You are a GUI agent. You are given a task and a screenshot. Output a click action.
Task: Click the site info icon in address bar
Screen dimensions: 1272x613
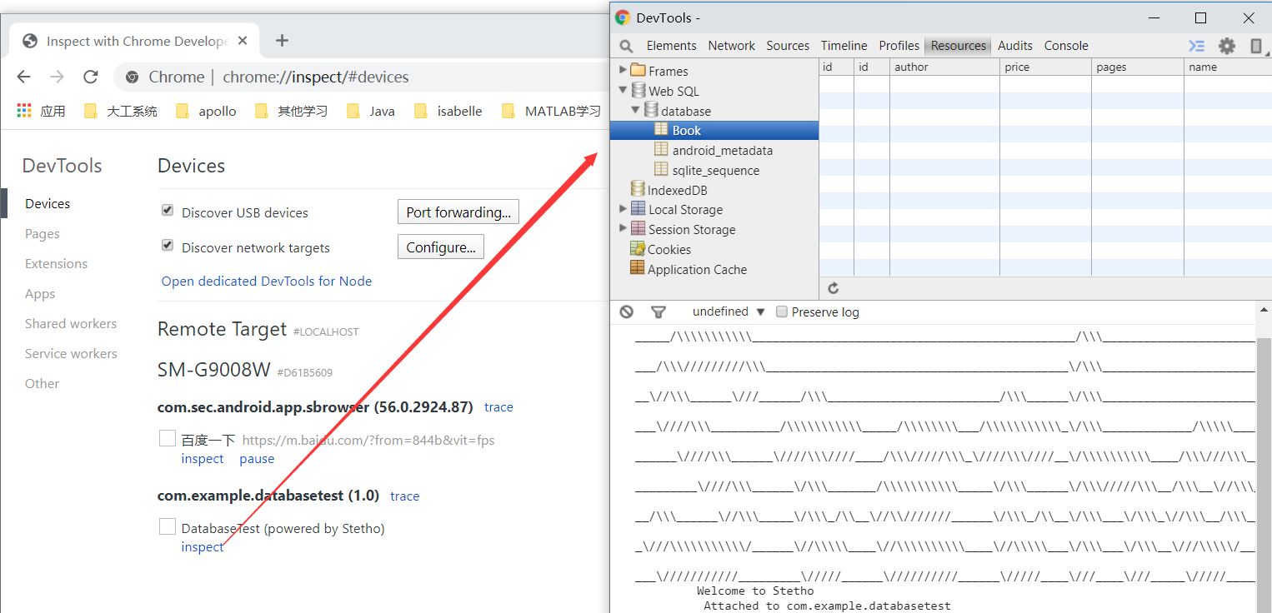pos(132,77)
